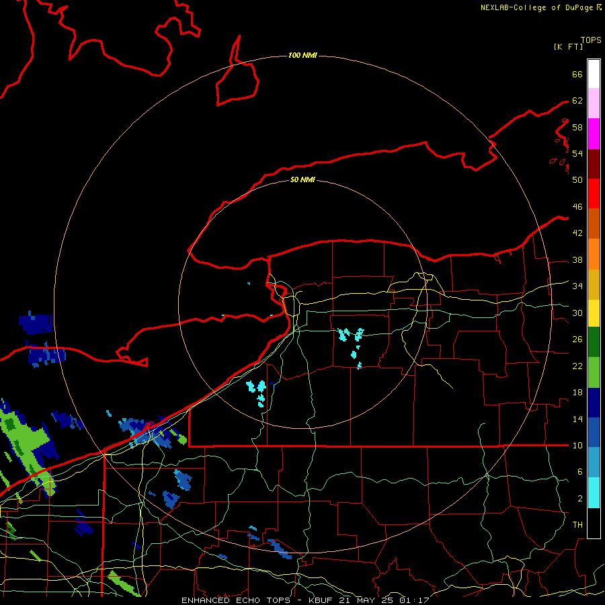
Task: Click the 01:17 timestamp in the caption
Action: click(x=414, y=600)
